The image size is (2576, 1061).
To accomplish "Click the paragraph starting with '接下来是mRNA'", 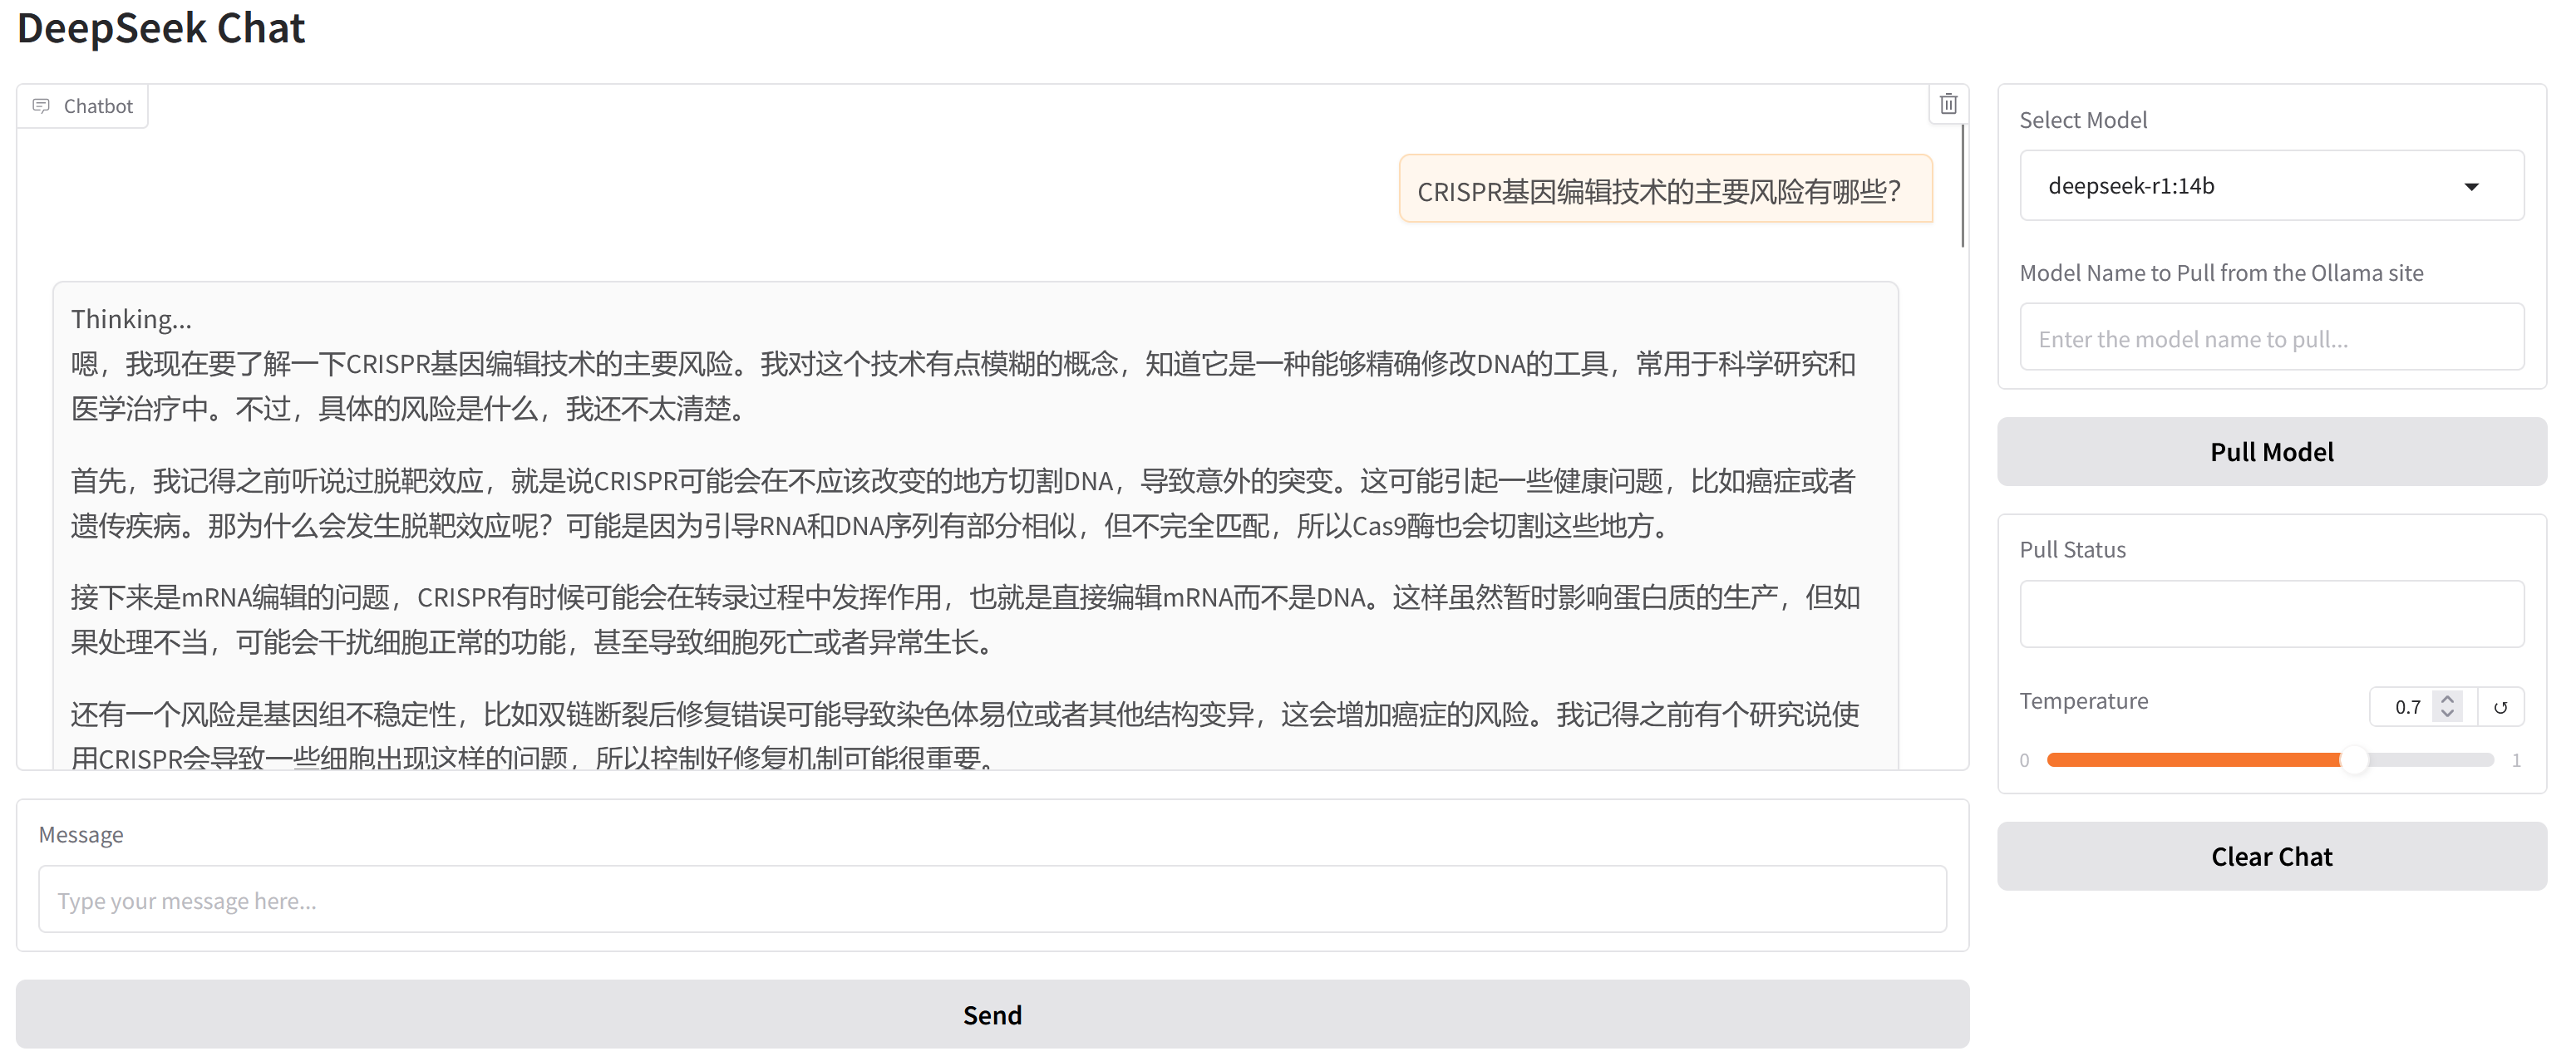I will point(964,619).
